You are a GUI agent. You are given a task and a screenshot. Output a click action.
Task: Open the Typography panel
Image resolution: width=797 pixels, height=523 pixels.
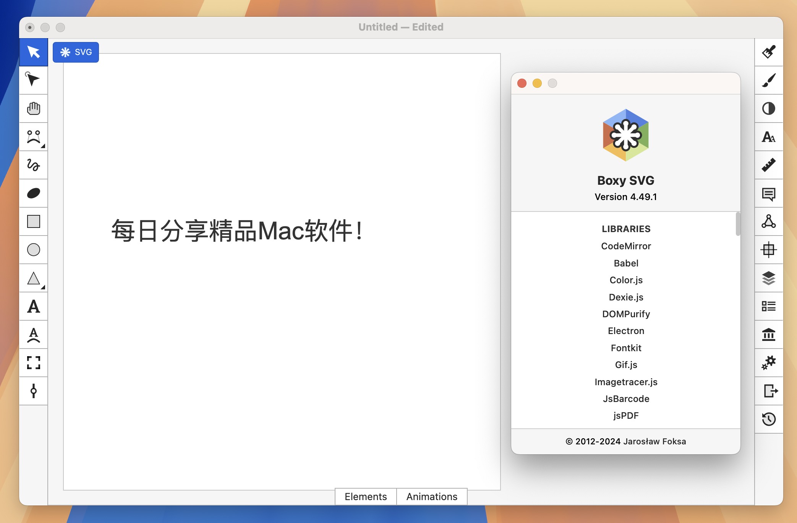(x=769, y=137)
